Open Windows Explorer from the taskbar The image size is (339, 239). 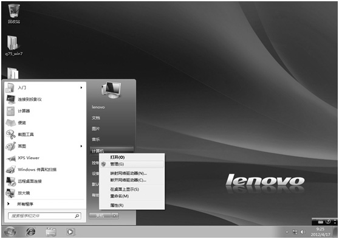pyautogui.click(x=51, y=232)
